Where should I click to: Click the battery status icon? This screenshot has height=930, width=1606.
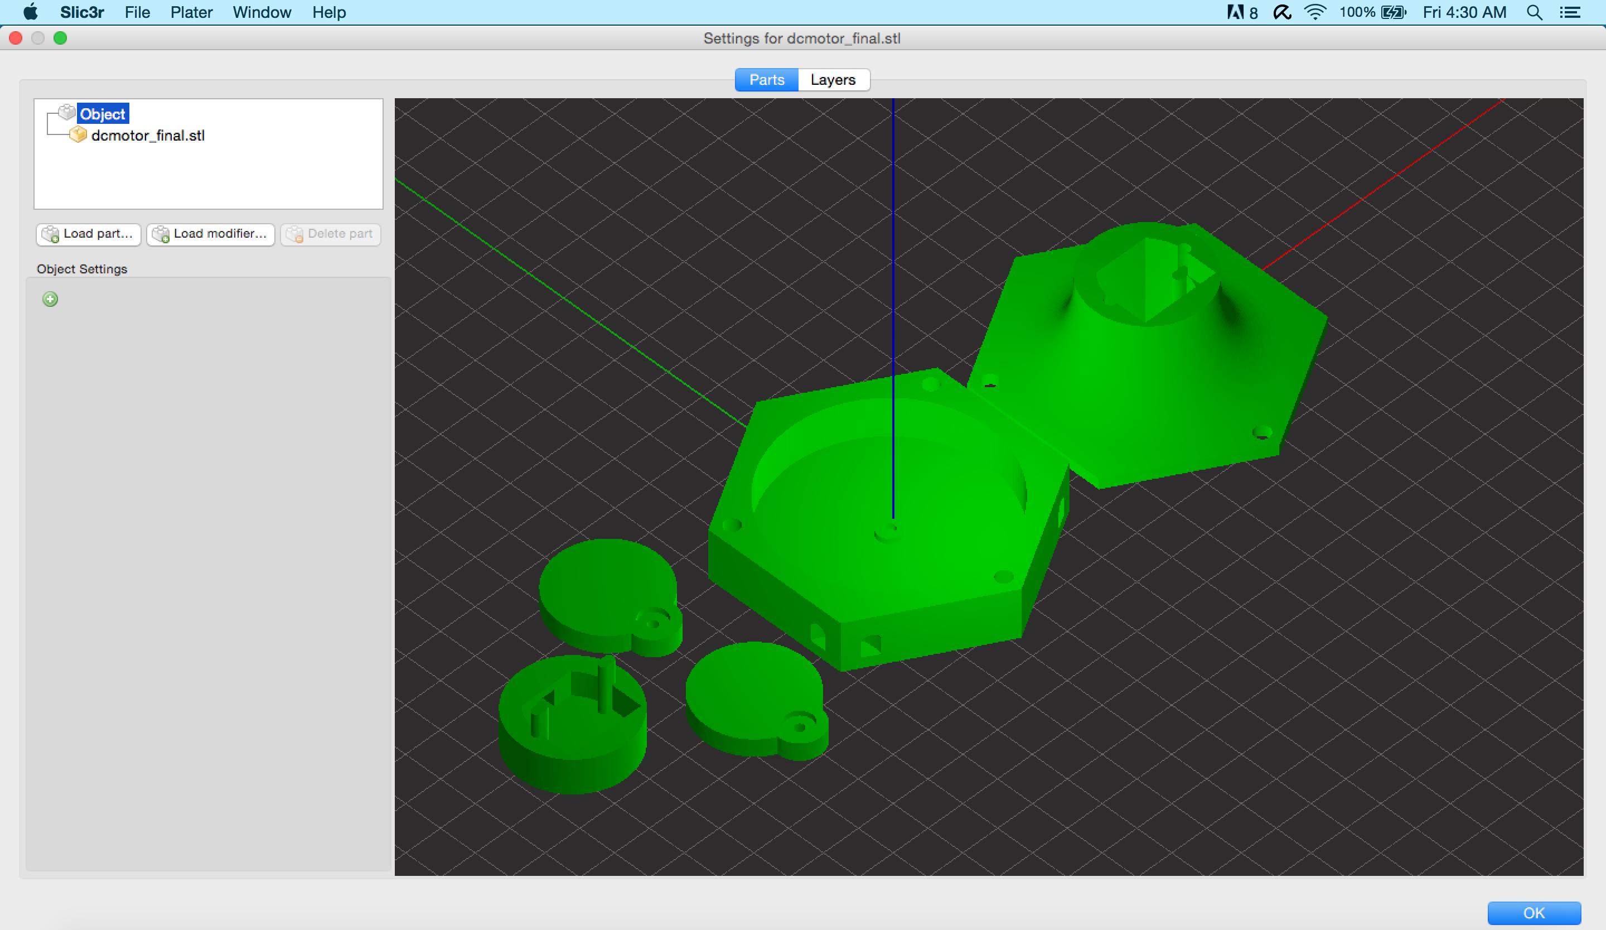coord(1393,12)
